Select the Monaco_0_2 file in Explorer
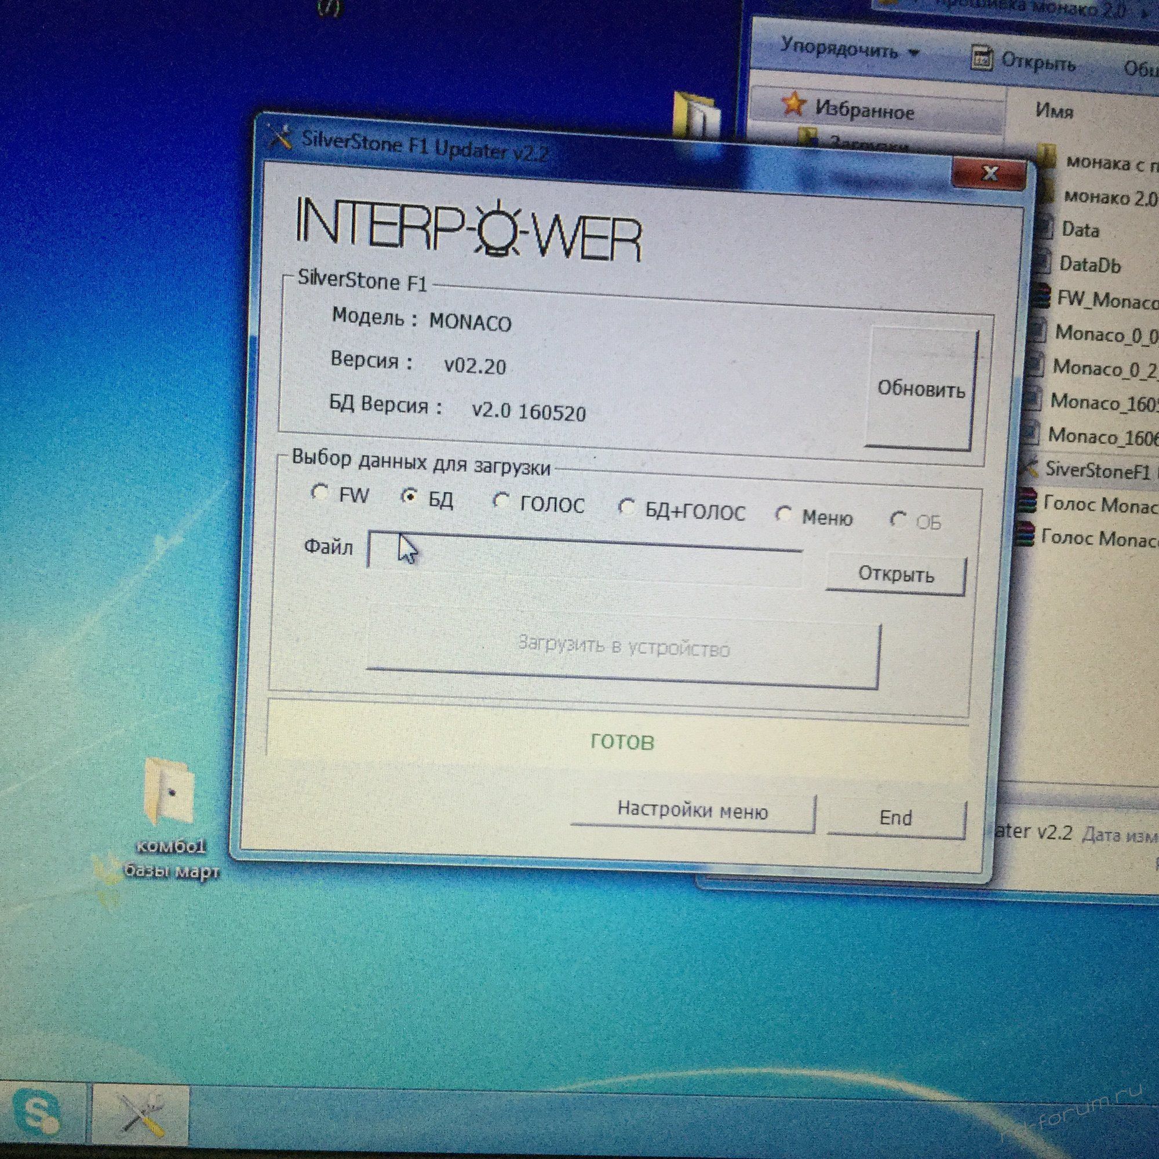The width and height of the screenshot is (1159, 1159). coord(1105,368)
